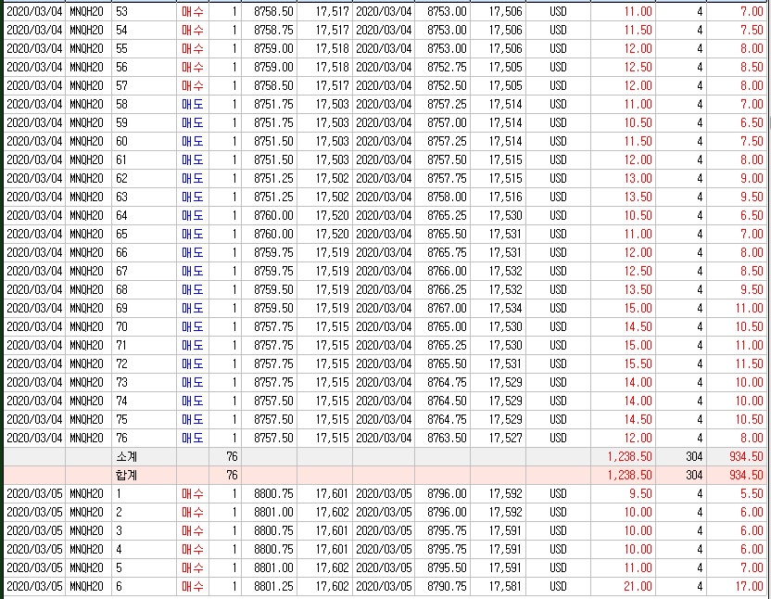Select exit price 8752.75 in row 56
The height and width of the screenshot is (599, 771).
pos(447,67)
